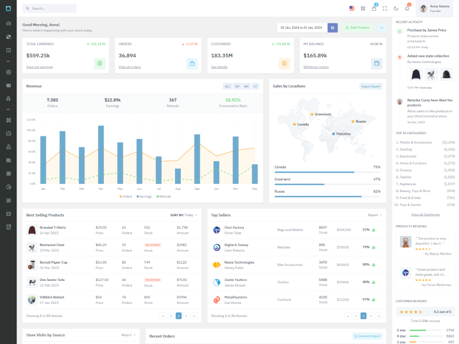Toggle dark mode with the moon icon
Screen dimensions: 459x344
pyautogui.click(x=396, y=9)
